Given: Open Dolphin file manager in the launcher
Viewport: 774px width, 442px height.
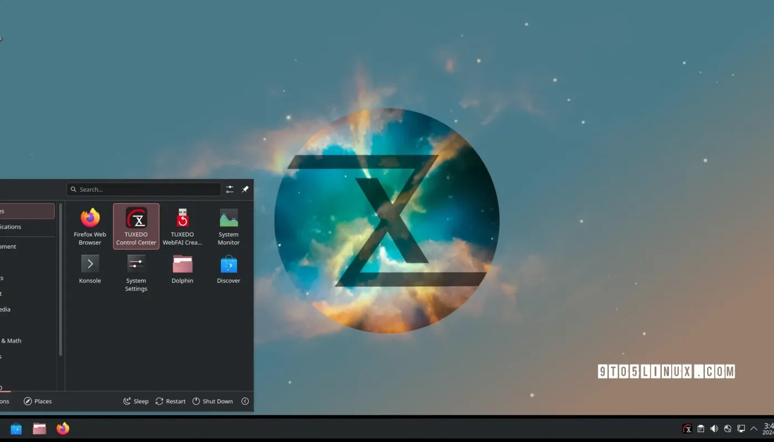Looking at the screenshot, I should coord(182,269).
